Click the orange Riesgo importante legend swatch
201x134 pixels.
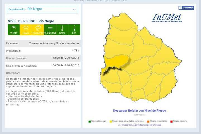(x=148, y=121)
